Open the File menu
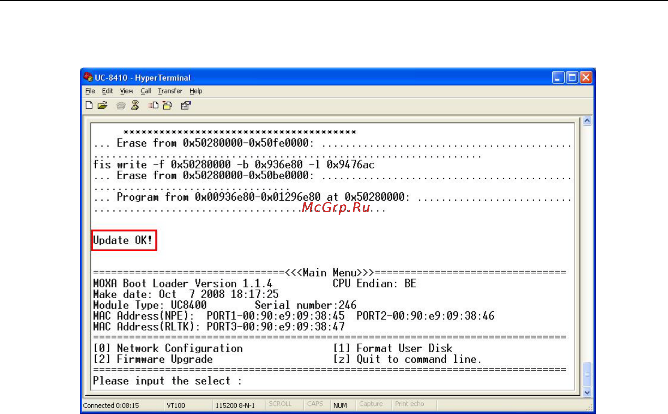Viewport: 668px width, 414px height. [90, 91]
